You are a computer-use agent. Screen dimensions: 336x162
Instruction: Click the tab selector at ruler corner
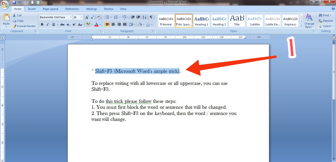[2, 38]
